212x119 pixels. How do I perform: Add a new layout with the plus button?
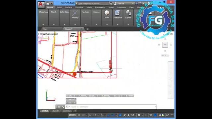tap(75, 111)
